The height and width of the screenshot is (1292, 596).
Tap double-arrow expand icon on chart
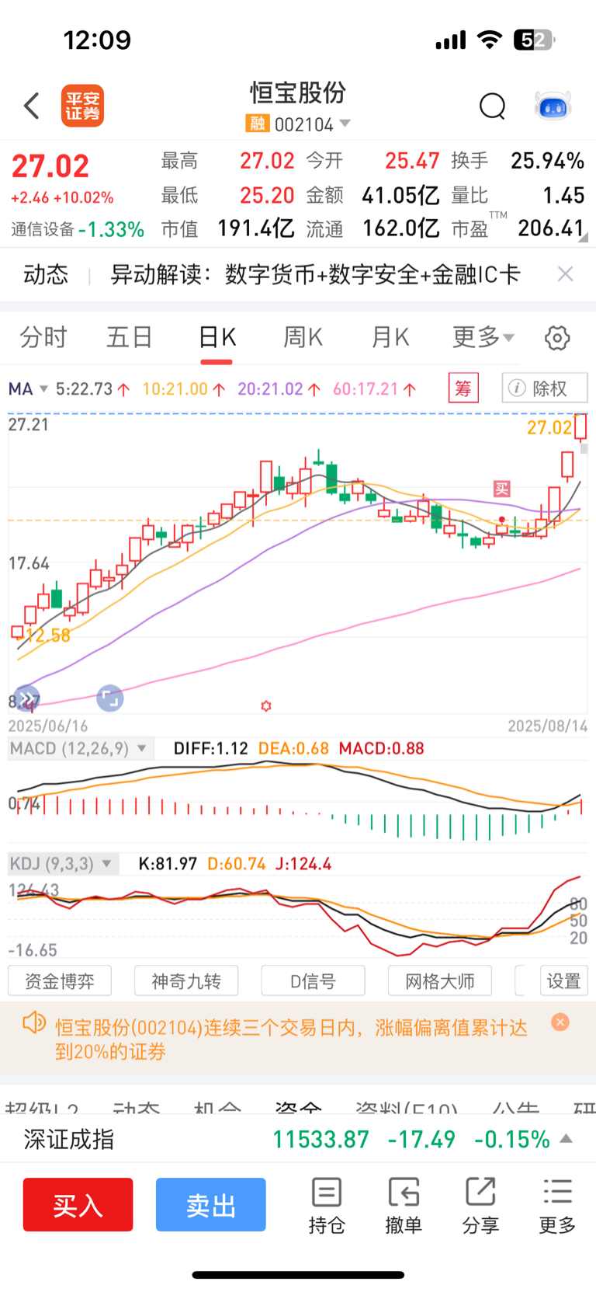click(26, 698)
